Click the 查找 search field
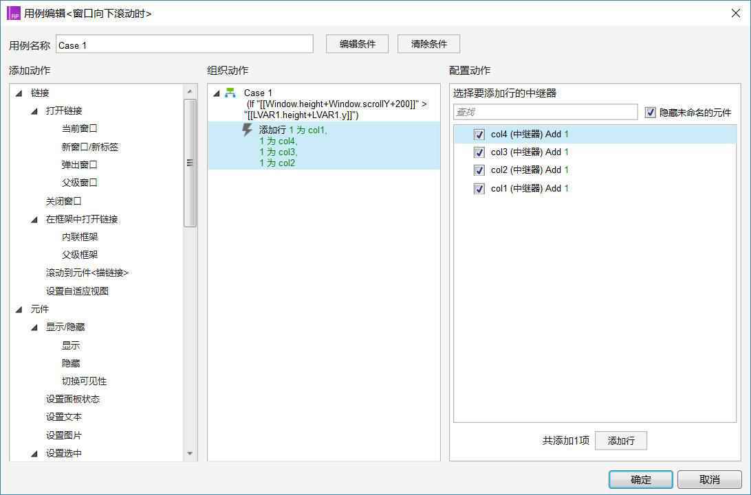 pos(545,112)
